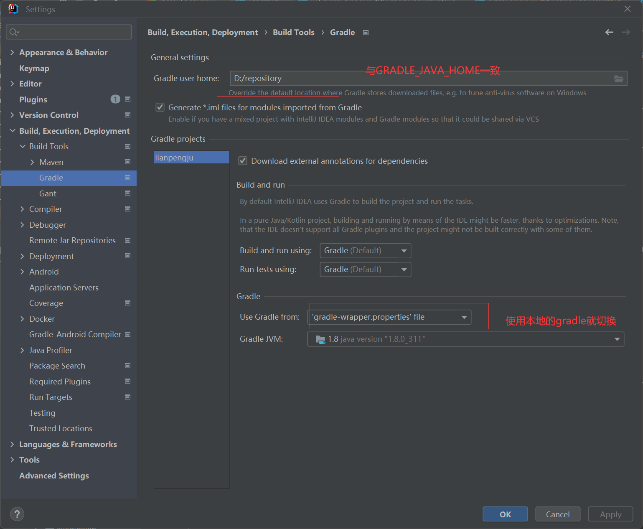Image resolution: width=643 pixels, height=529 pixels.
Task: Open folder browser for Gradle user home
Action: (619, 79)
